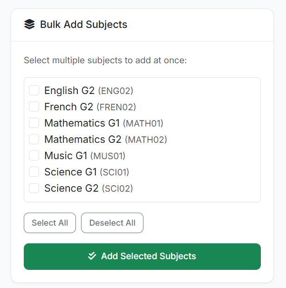The image size is (286, 288).
Task: Mark the Science G1 checkbox
Action: tap(34, 172)
